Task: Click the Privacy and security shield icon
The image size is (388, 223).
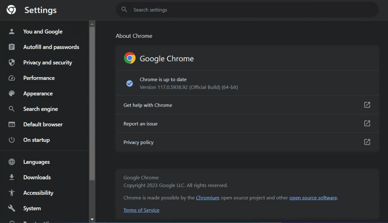Action: tap(12, 62)
